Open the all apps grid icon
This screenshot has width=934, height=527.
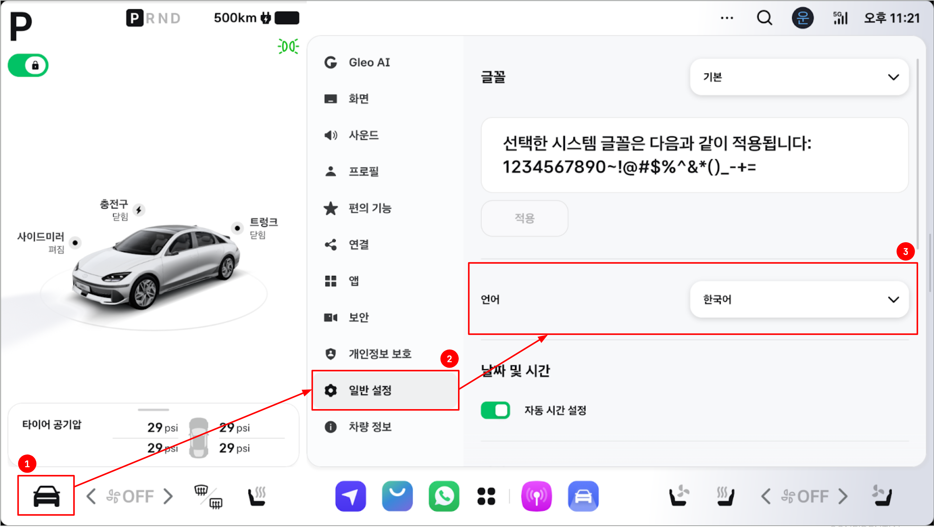click(486, 496)
